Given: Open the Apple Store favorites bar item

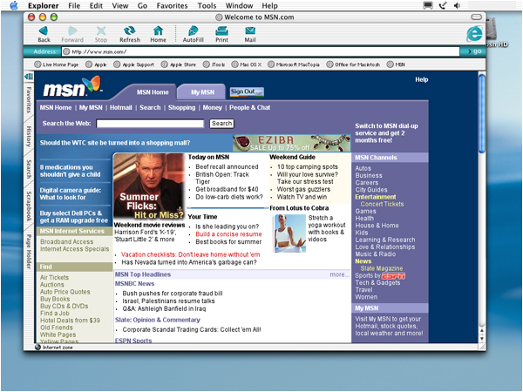Looking at the screenshot, I should pos(179,64).
